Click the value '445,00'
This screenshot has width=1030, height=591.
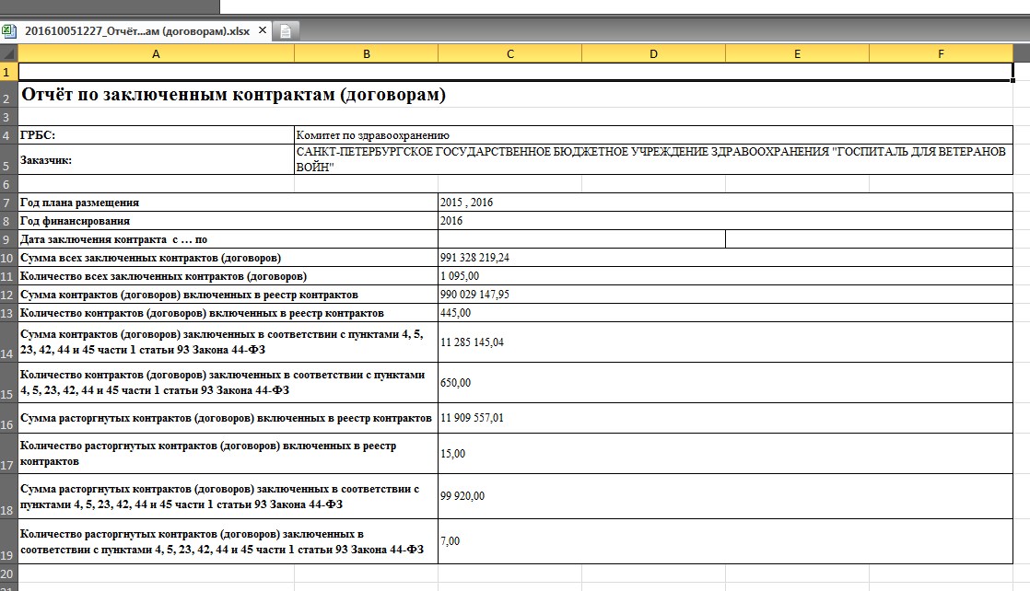point(455,313)
